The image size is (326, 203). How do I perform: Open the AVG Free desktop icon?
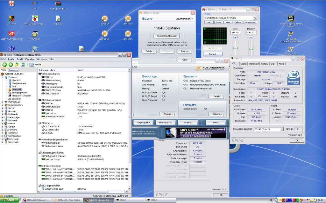pyautogui.click(x=11, y=20)
